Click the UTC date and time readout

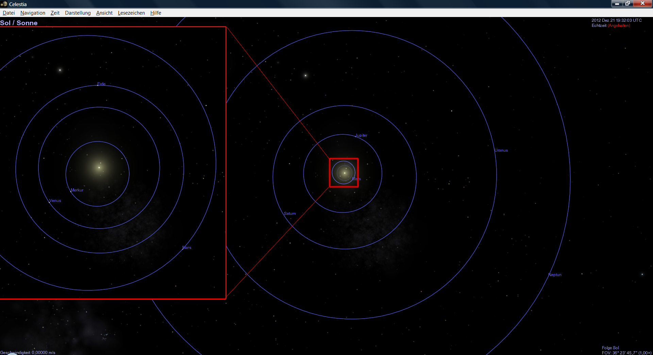(617, 20)
